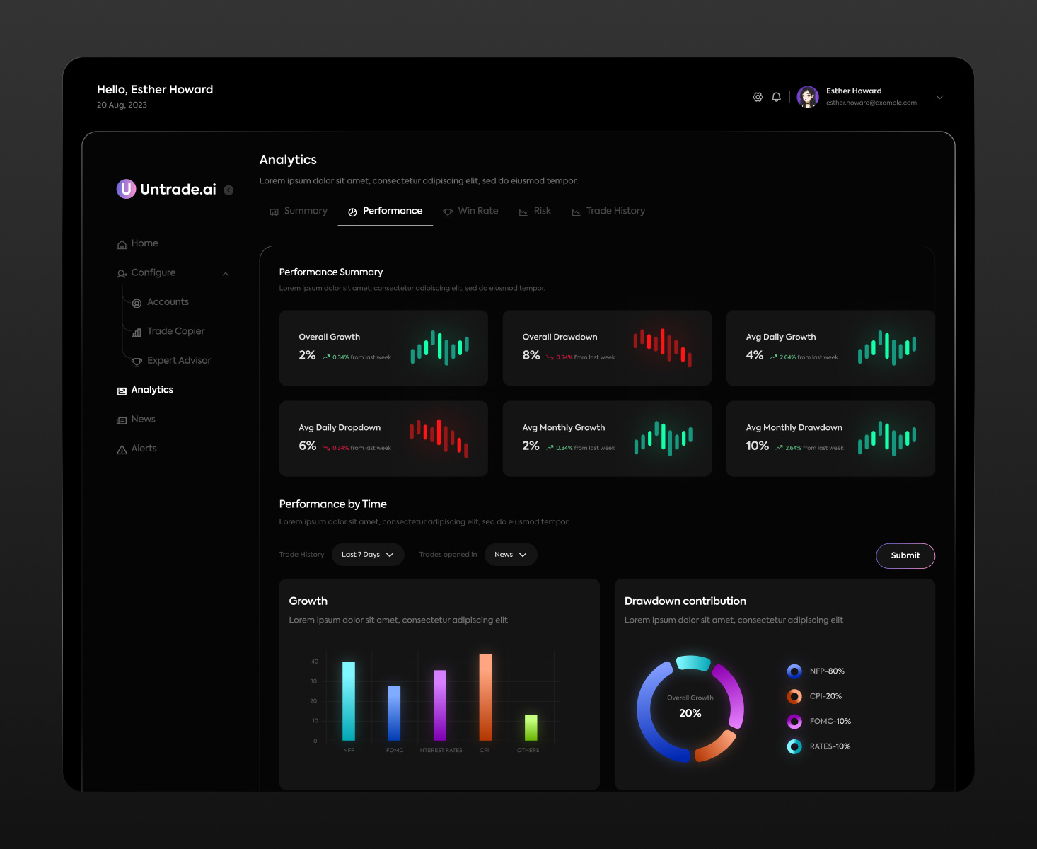
Task: Expand the Trades opened in News dropdown
Action: coord(510,555)
